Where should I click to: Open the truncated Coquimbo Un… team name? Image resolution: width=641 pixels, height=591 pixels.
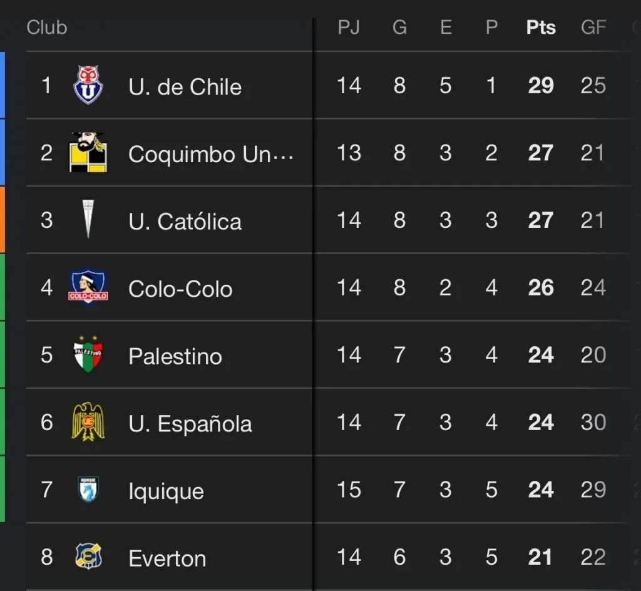point(211,154)
